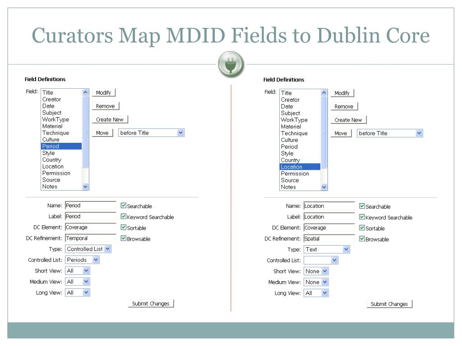Click left Submit Changes button
Viewport: 462px width, 346px height.
click(x=151, y=303)
